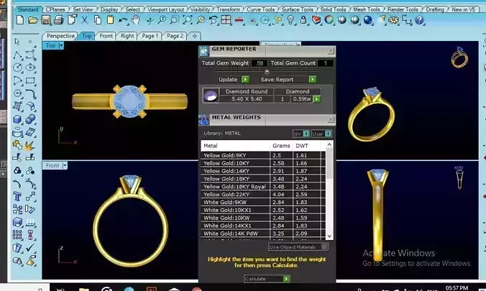Print the document with printer icon
The image size is (486, 291).
pos(58,20)
